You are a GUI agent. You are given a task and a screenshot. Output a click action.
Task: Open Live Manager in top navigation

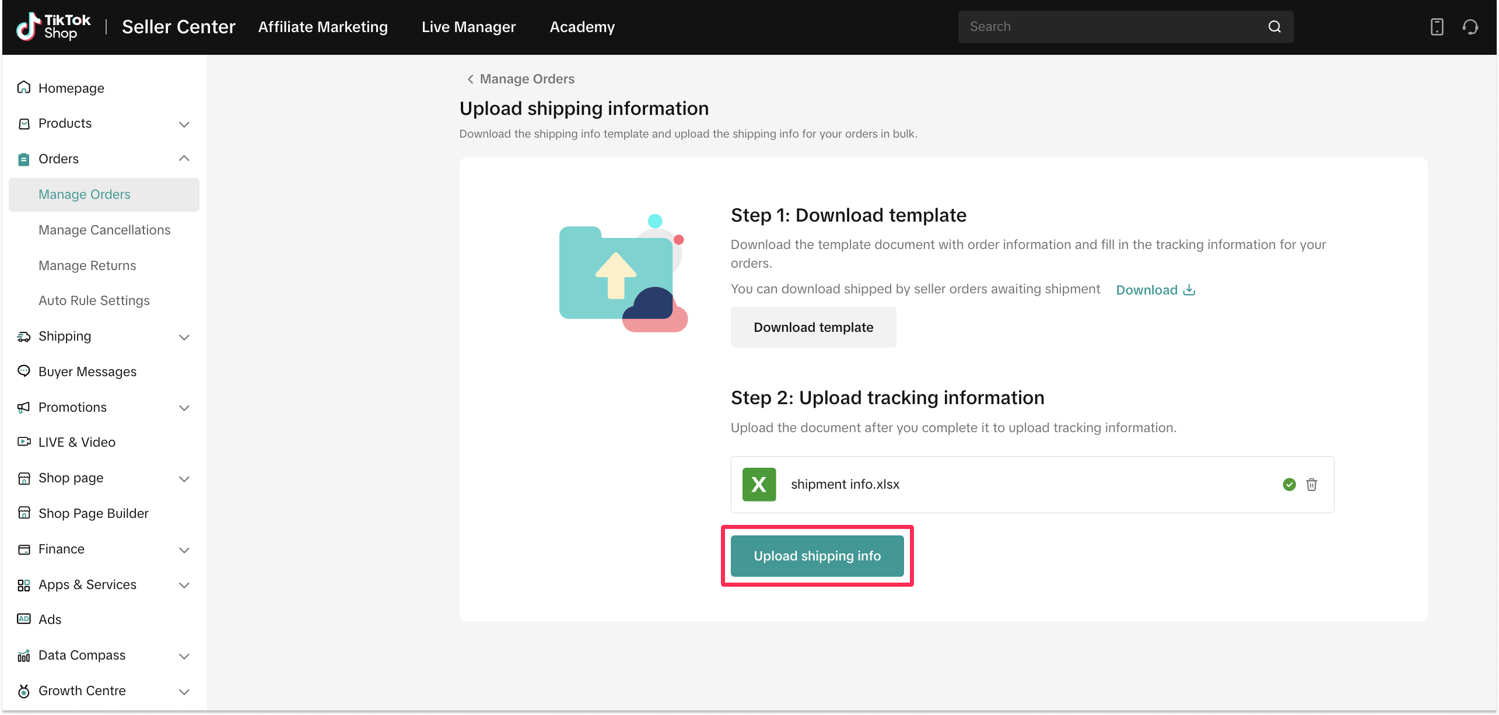click(468, 27)
